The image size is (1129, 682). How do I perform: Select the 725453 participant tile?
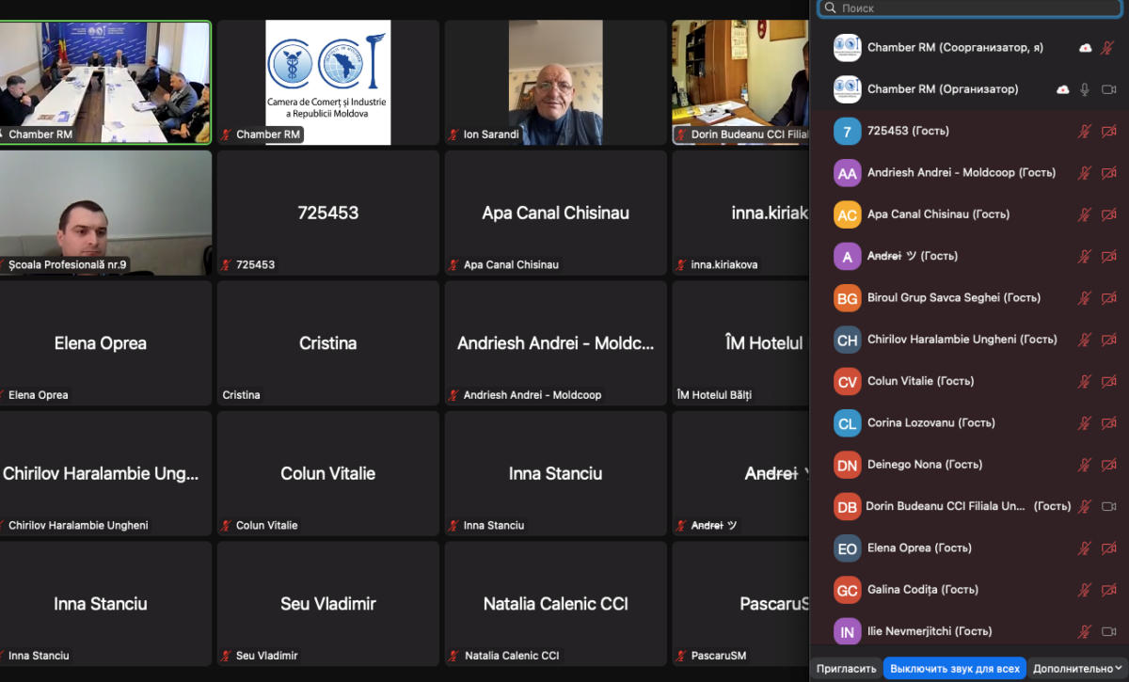(x=328, y=213)
